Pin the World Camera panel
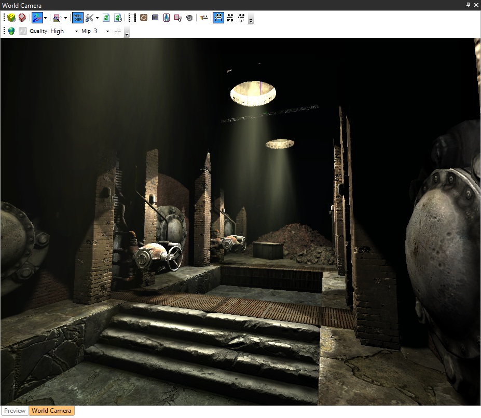The image size is (481, 418). 468,5
